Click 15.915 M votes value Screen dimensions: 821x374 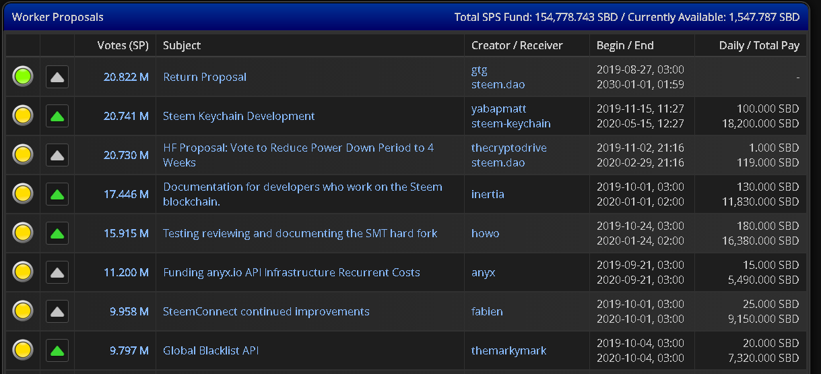click(x=127, y=233)
